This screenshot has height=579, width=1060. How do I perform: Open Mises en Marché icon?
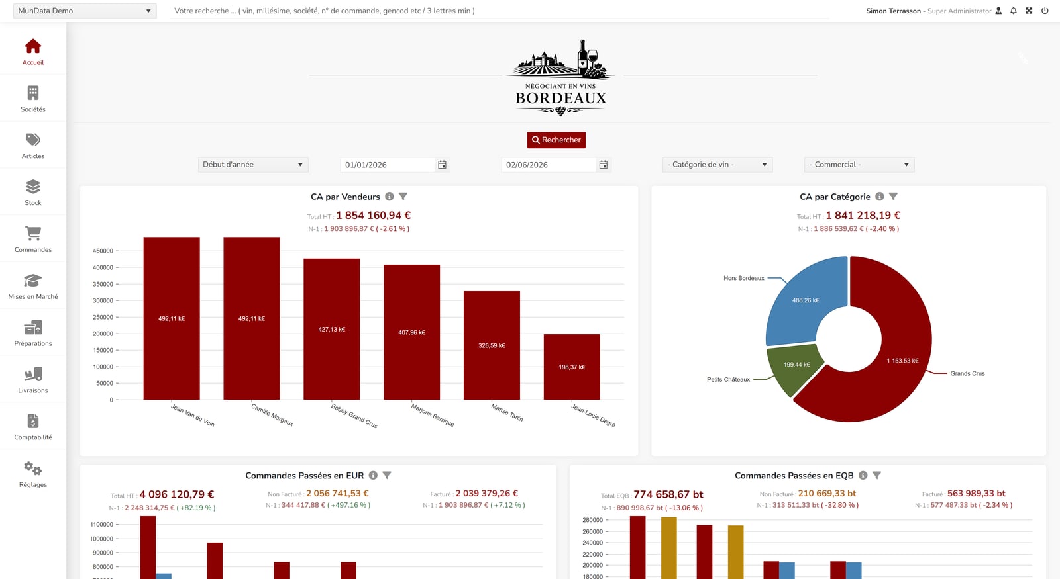pos(33,281)
